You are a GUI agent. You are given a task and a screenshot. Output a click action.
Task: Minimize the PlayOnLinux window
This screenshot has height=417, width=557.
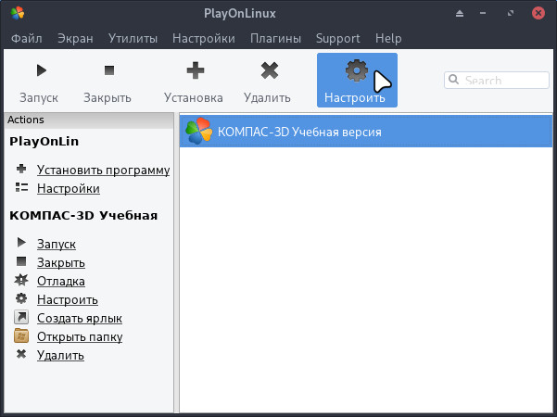(x=483, y=14)
